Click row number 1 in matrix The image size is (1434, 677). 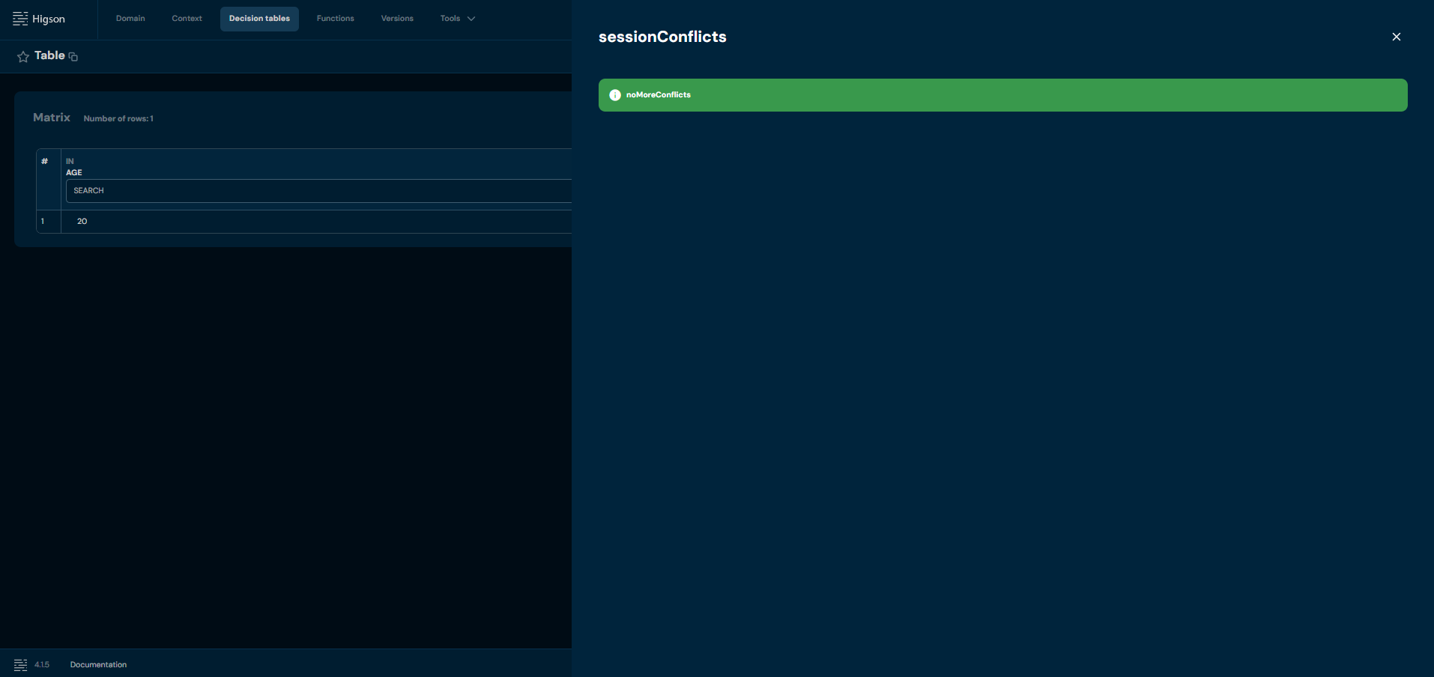coord(43,222)
